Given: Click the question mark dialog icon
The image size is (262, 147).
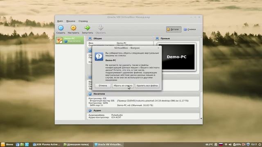Looking at the screenshot, I should 99,56.
